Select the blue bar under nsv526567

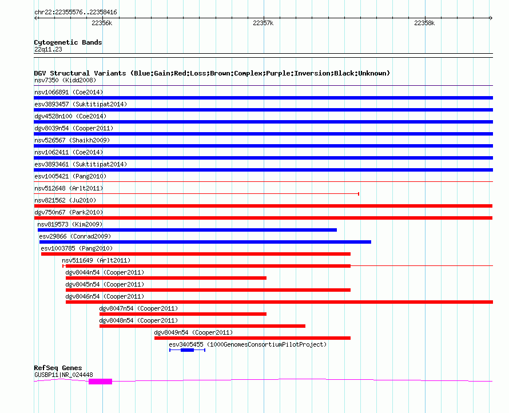point(263,146)
